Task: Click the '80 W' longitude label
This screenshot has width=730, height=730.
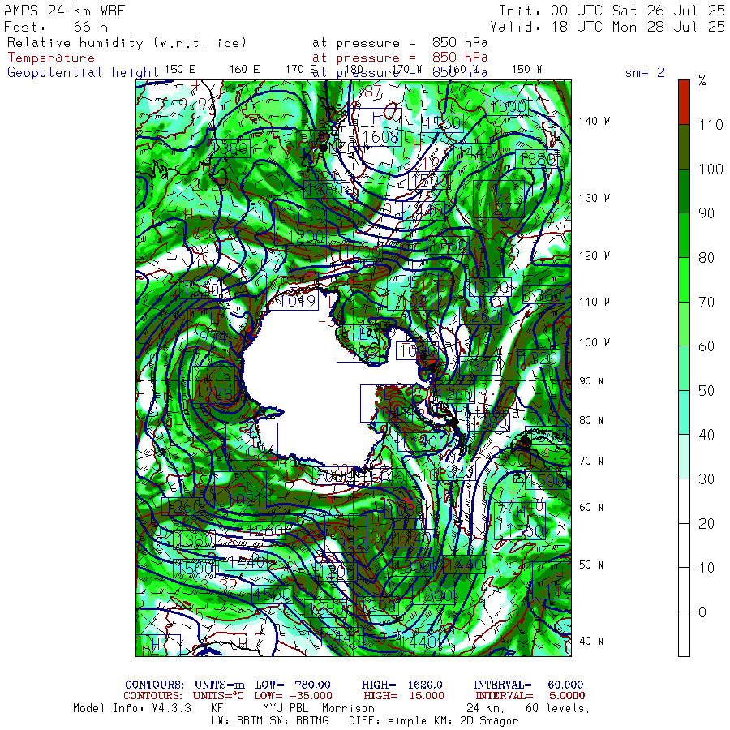Action: tap(591, 420)
